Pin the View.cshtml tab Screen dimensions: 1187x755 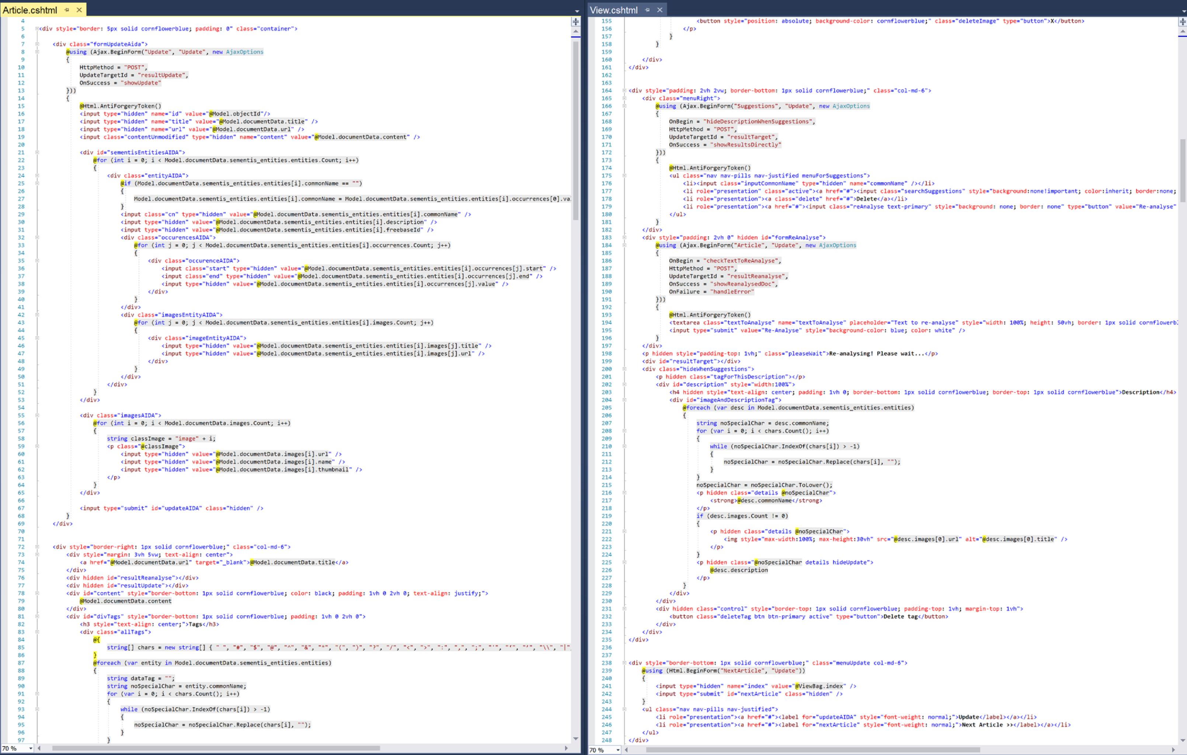tap(647, 10)
